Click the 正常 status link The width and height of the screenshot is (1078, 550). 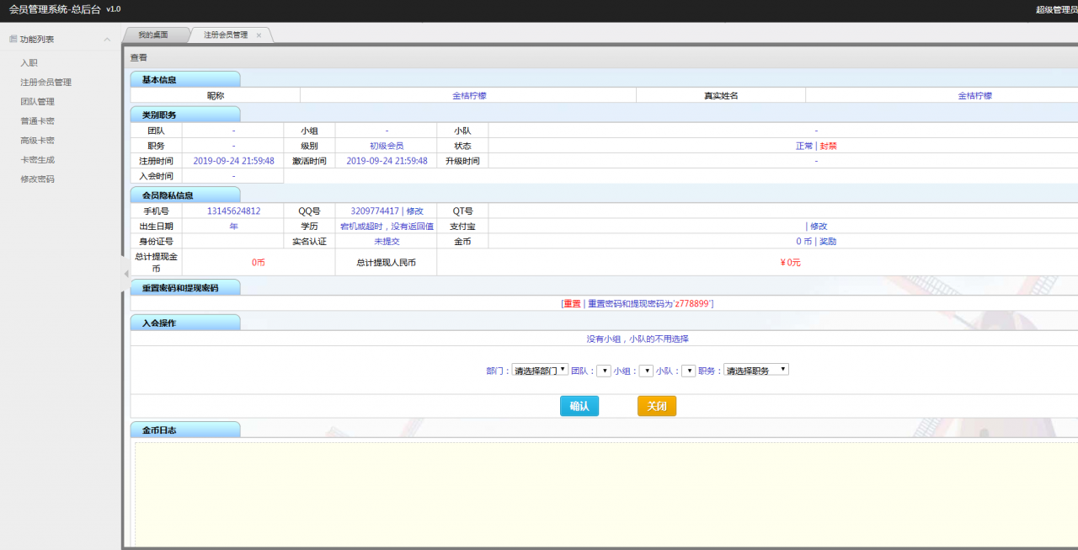click(804, 146)
